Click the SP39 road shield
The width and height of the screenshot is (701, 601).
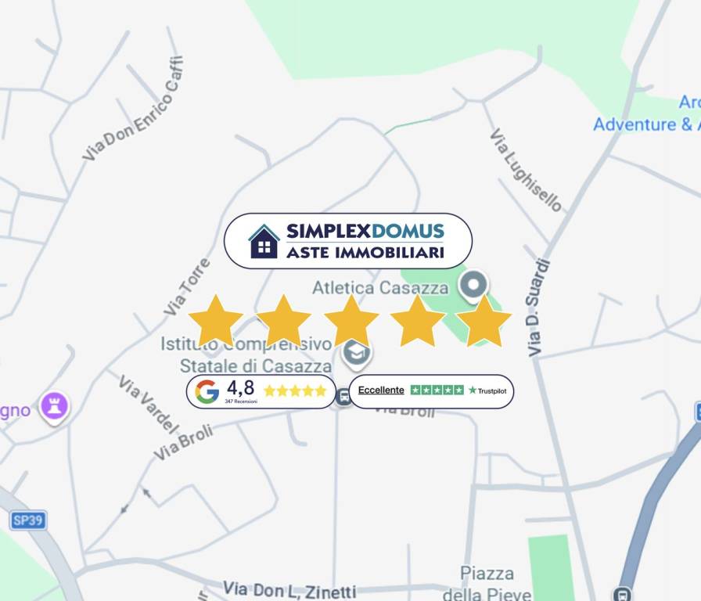[x=27, y=520]
